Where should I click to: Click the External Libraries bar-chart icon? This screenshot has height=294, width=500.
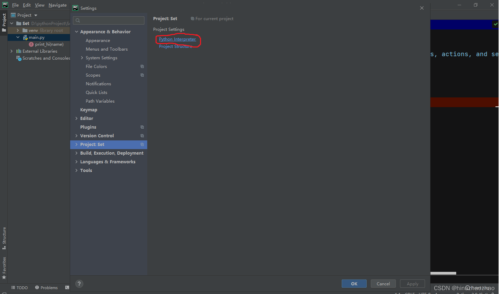[x=19, y=51]
